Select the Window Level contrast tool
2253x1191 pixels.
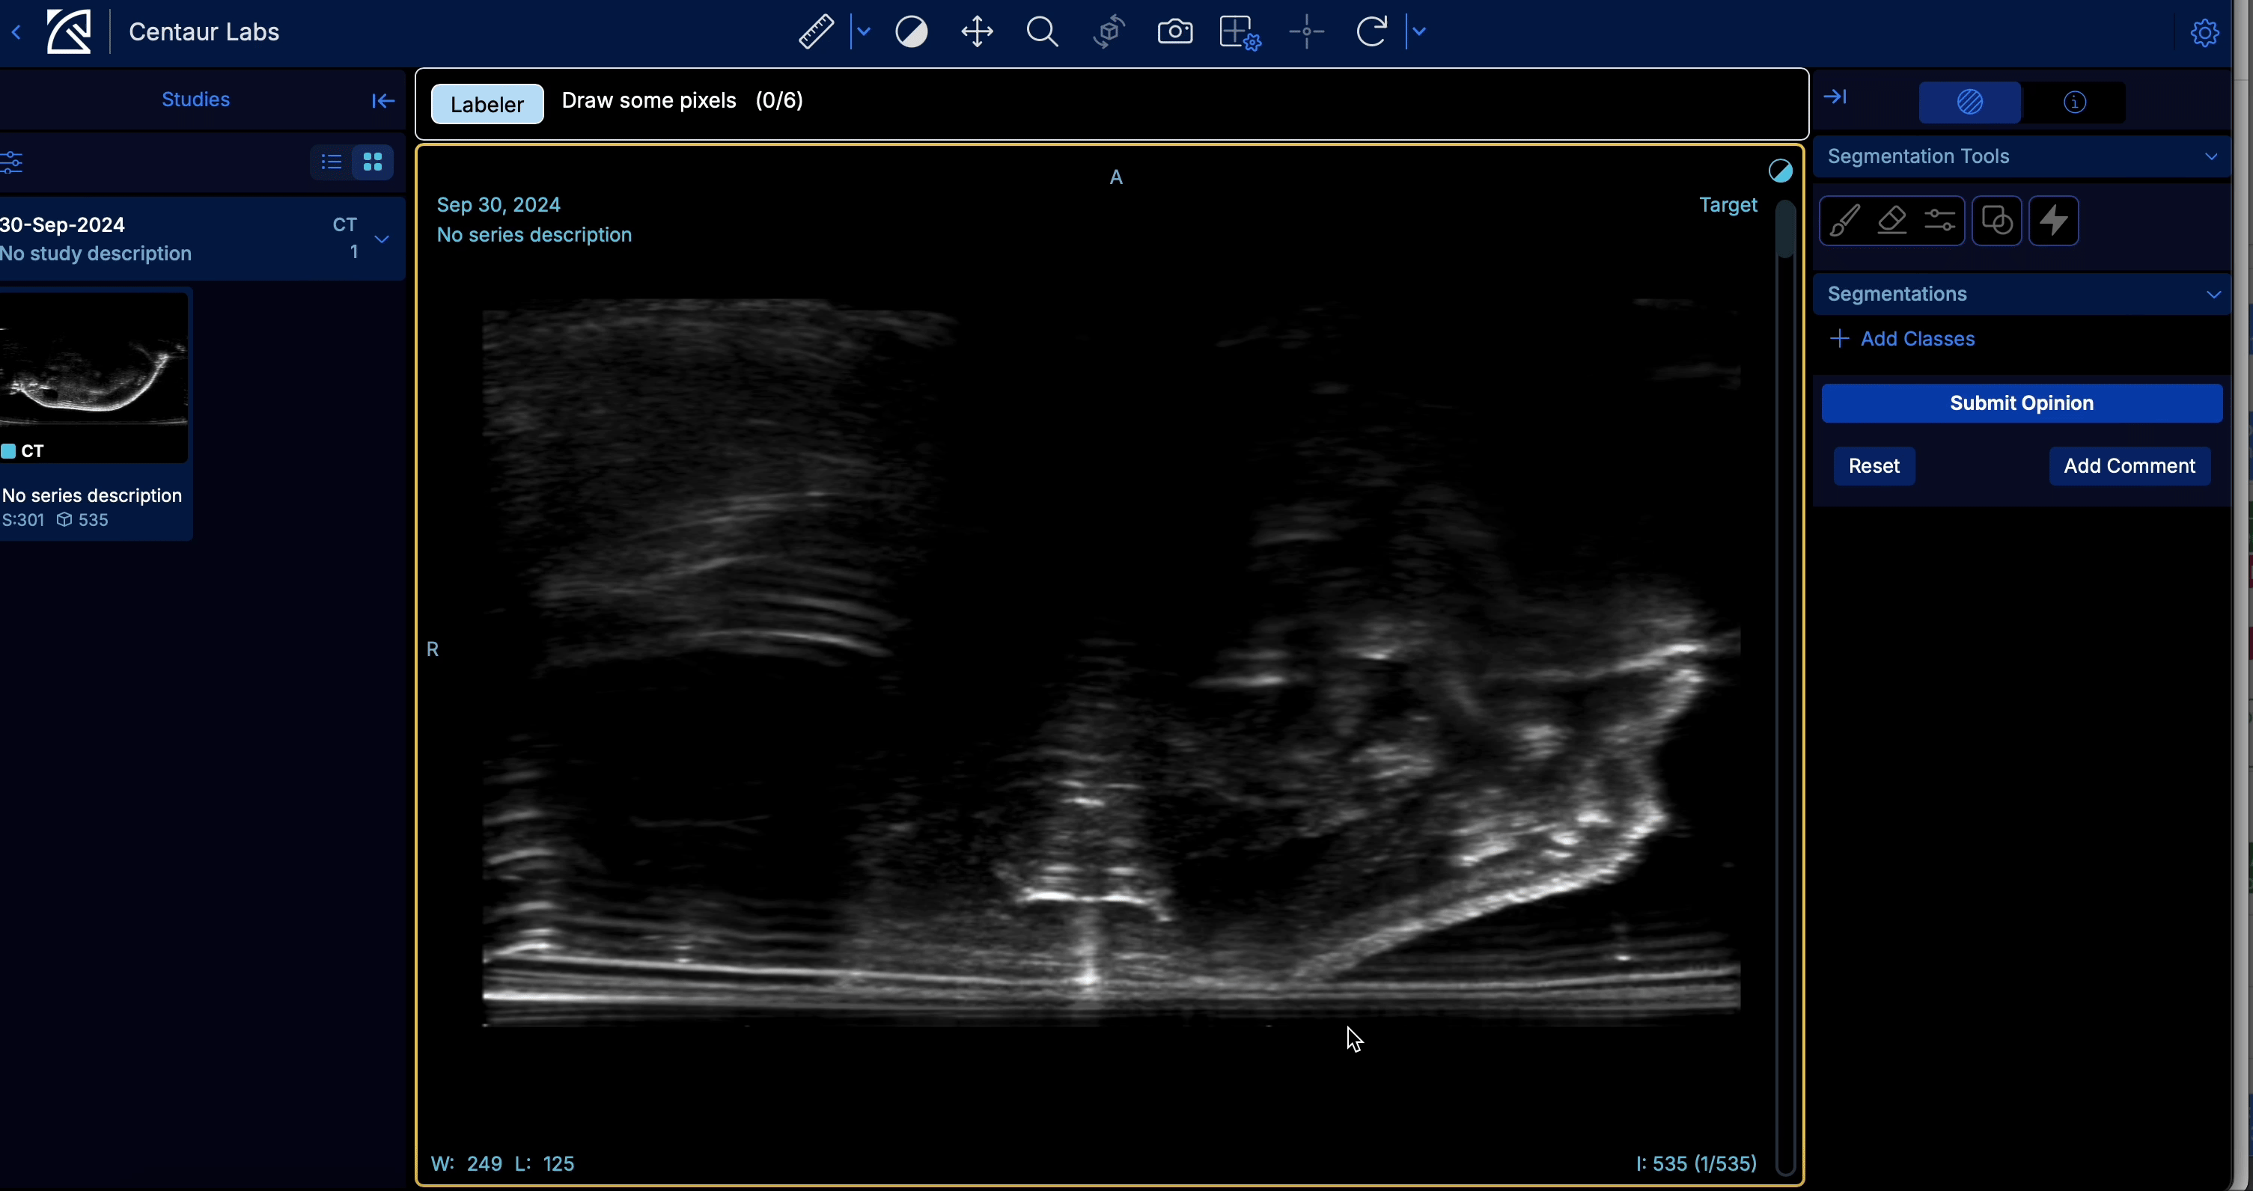[912, 31]
